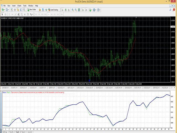The height and width of the screenshot is (133, 177).
Task: Select the text label tool
Action: (x=28, y=14)
